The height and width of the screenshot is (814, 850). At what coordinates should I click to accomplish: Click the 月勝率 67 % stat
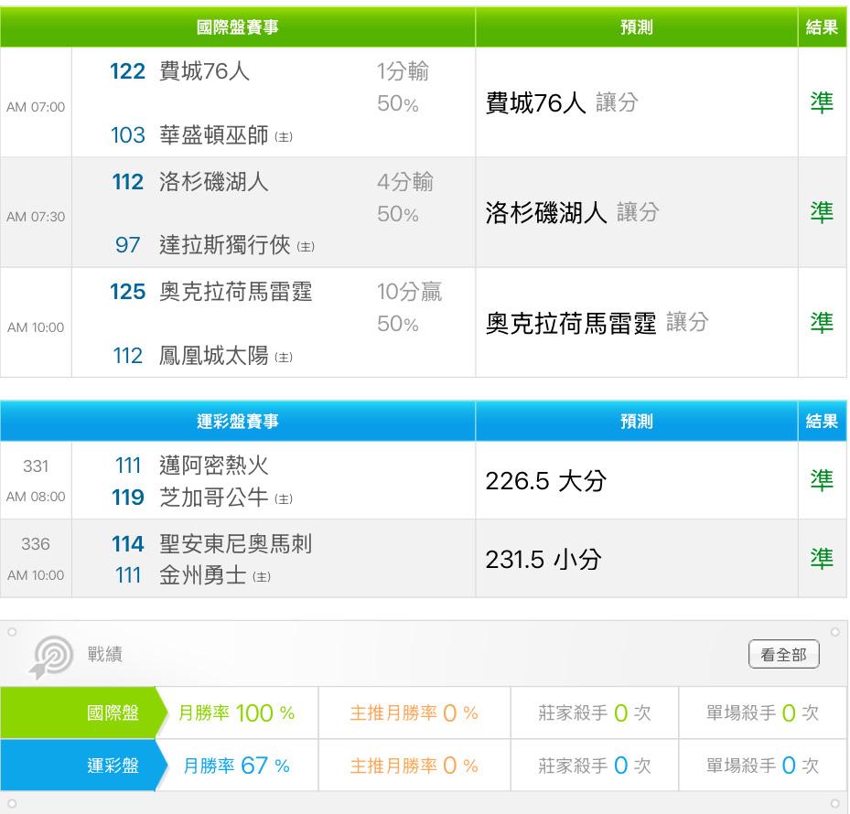(236, 766)
